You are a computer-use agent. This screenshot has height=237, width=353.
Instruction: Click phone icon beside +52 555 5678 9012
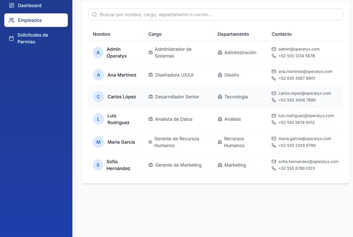click(x=274, y=123)
